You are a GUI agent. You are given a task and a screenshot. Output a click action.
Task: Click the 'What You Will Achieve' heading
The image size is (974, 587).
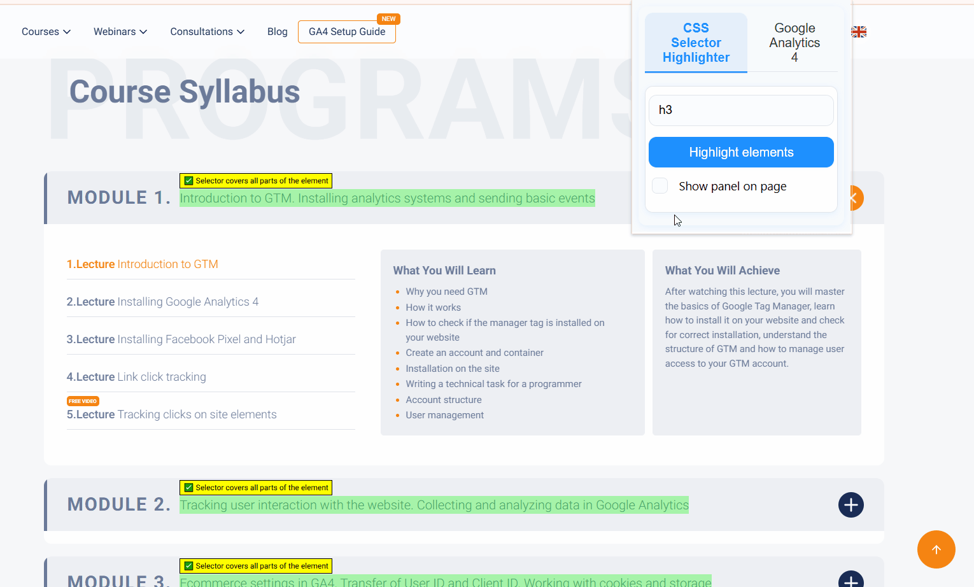tap(723, 271)
